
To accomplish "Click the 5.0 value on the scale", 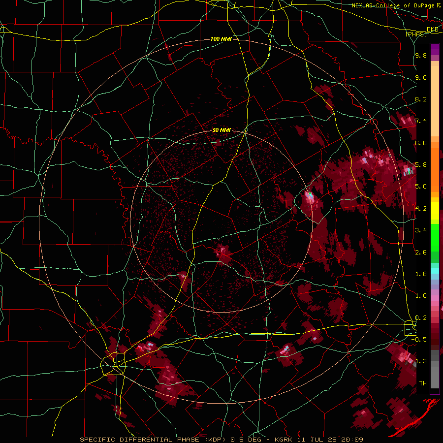I will [421, 187].
